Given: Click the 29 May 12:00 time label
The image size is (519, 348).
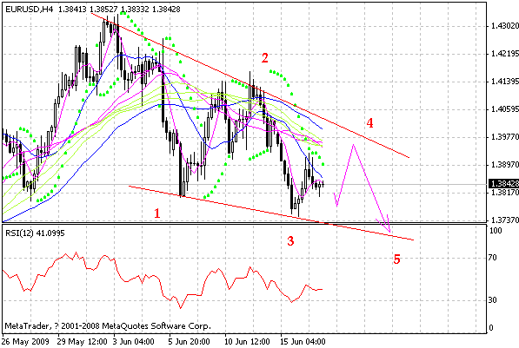Looking at the screenshot, I should click(83, 342).
